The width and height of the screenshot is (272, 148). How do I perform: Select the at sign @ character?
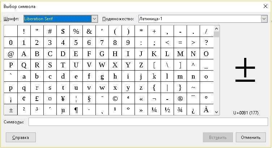tap(11, 54)
